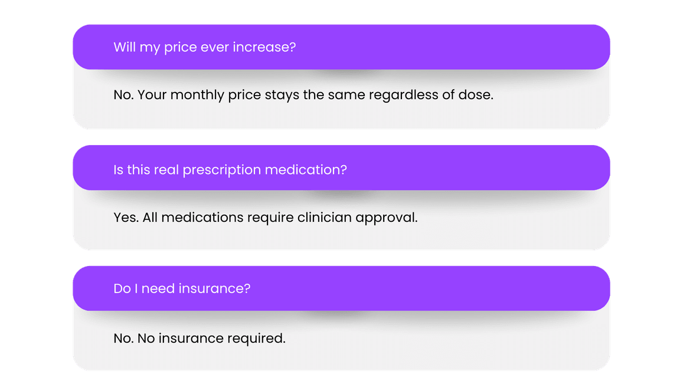Click the word "dose" in the first answer
The width and height of the screenshot is (683, 384).
475,94
